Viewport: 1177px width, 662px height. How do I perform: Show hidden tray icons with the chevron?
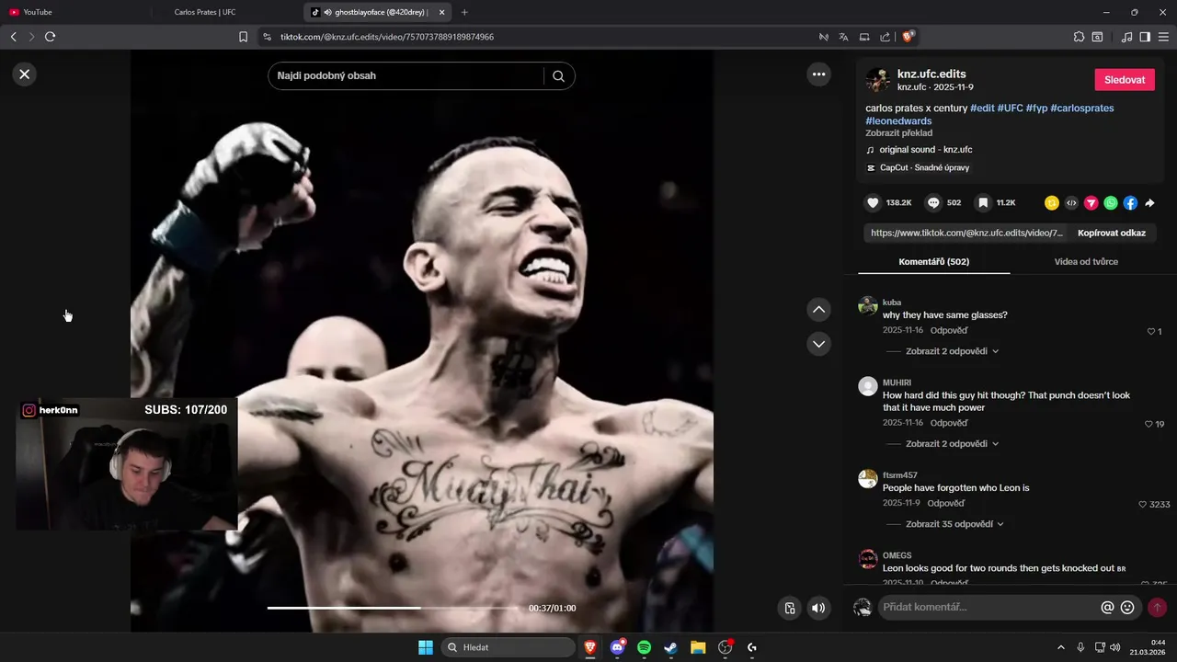point(1060,647)
